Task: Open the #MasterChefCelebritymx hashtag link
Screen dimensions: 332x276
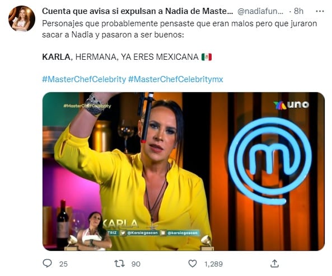Action: (x=176, y=79)
